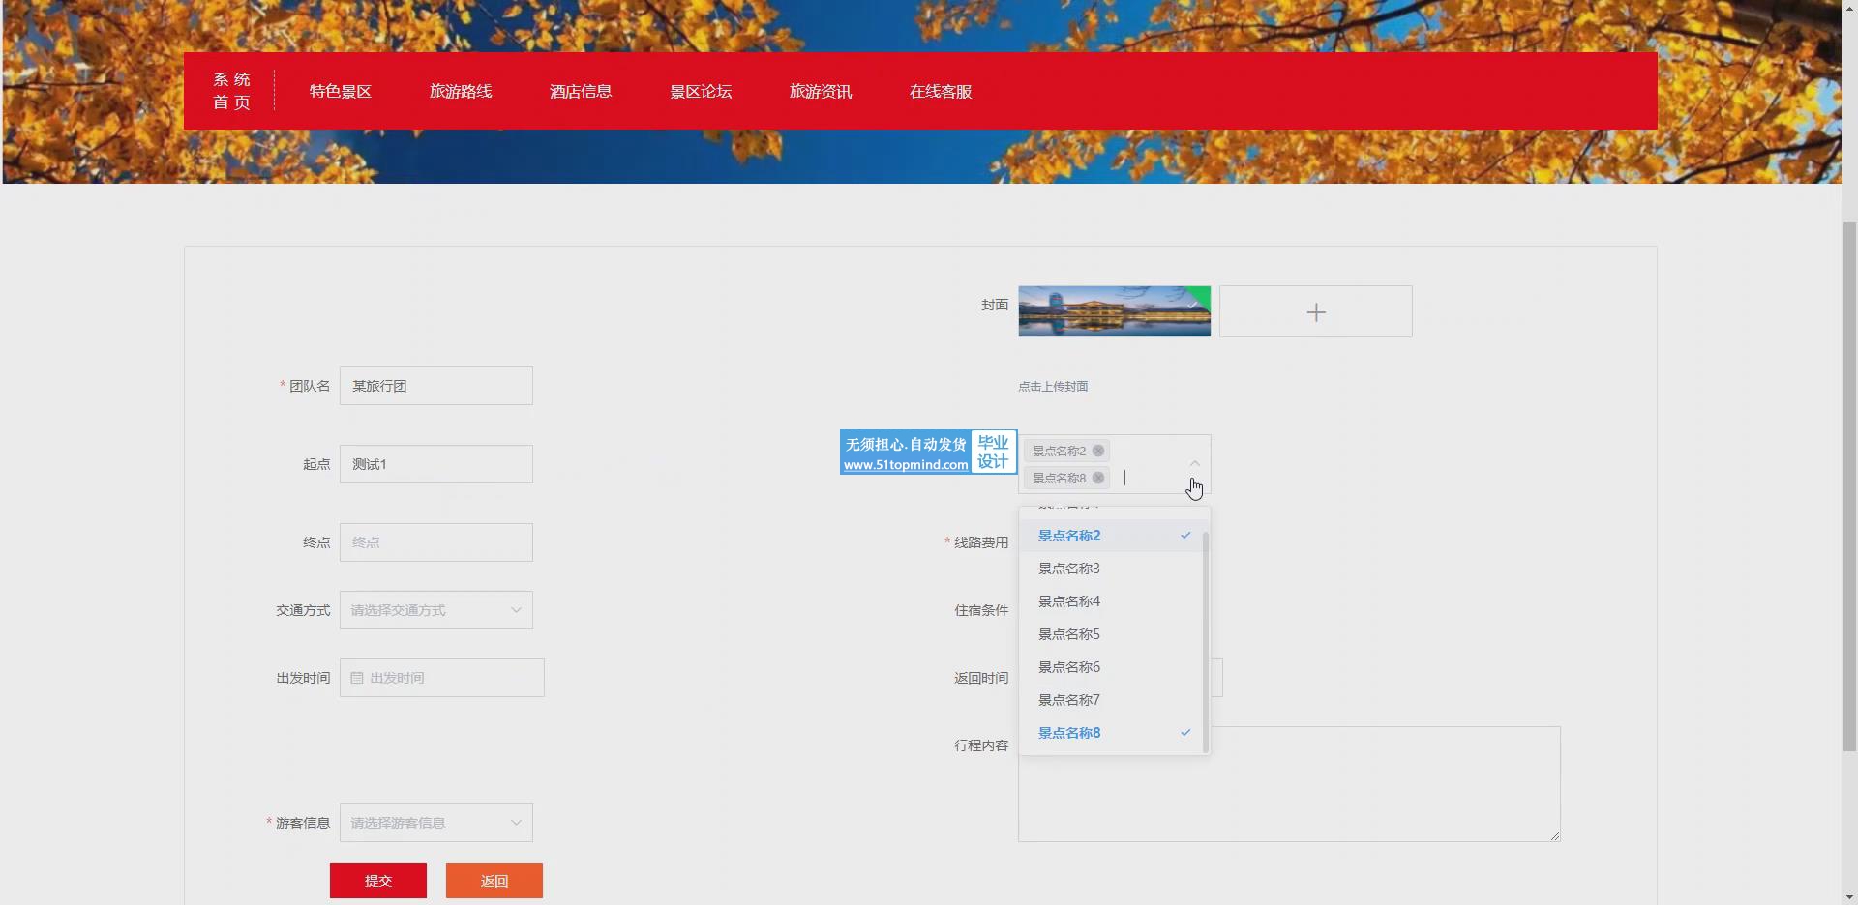Remove the 景点名称8 tag
Screen dimensions: 1858x905
click(x=1098, y=478)
